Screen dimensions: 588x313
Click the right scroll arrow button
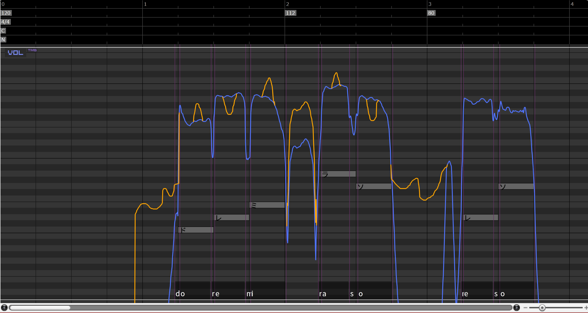tap(516, 308)
